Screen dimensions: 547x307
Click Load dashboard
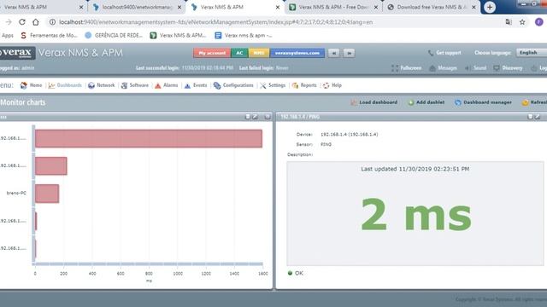coord(373,102)
